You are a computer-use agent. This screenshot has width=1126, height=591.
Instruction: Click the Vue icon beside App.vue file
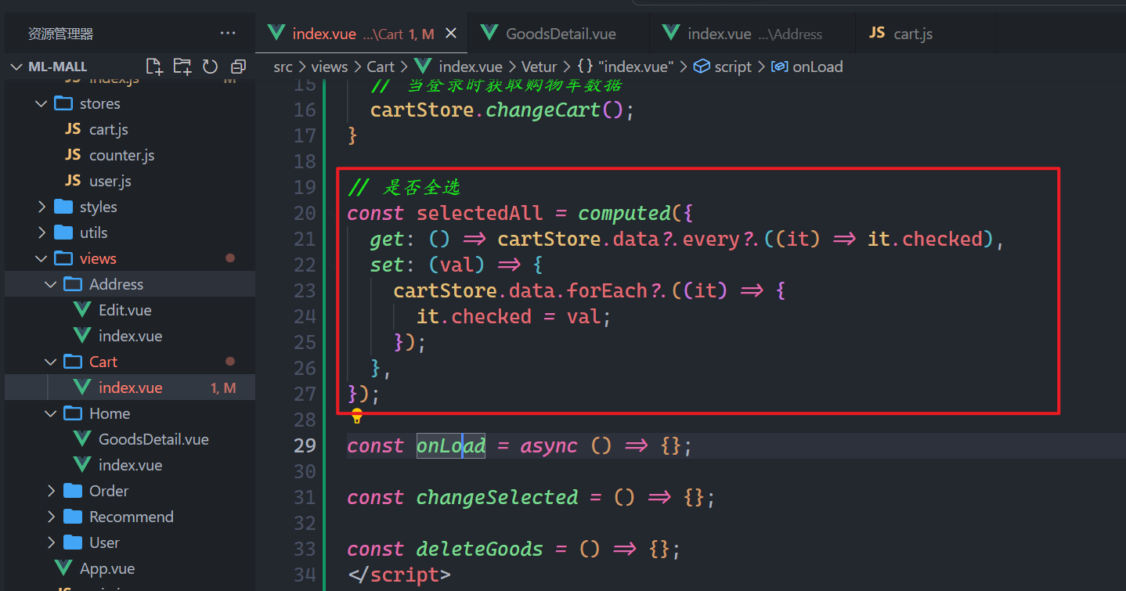pyautogui.click(x=63, y=568)
